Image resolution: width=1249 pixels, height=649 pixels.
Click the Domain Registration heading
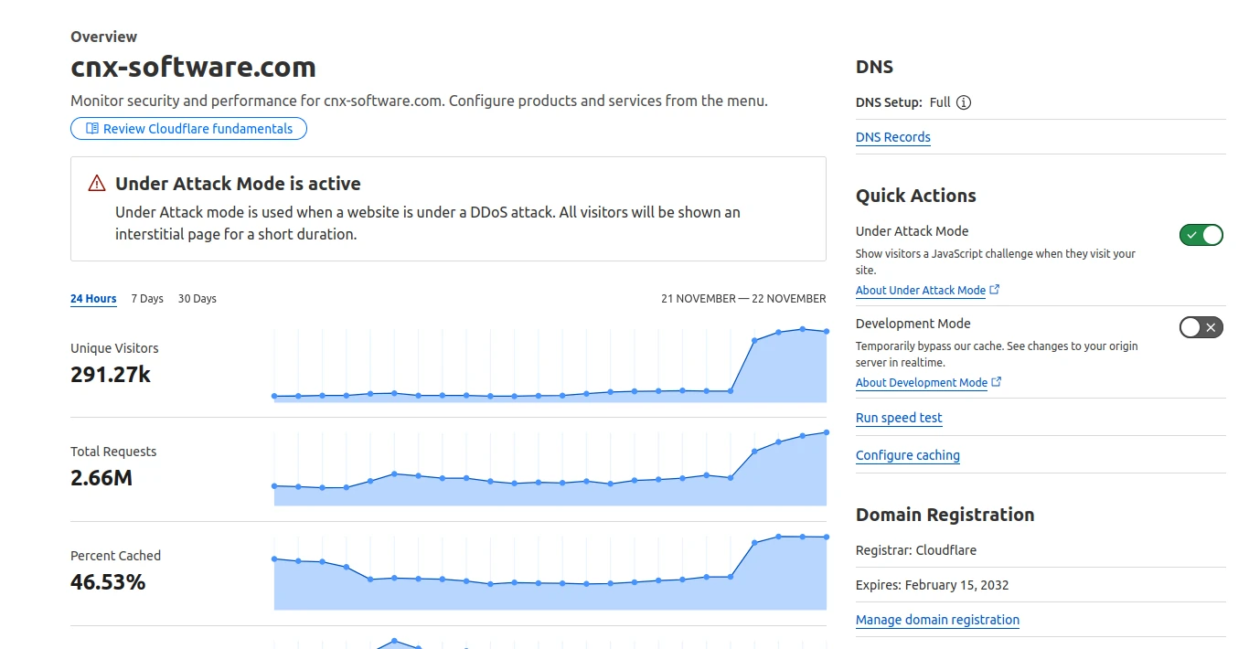pos(945,515)
